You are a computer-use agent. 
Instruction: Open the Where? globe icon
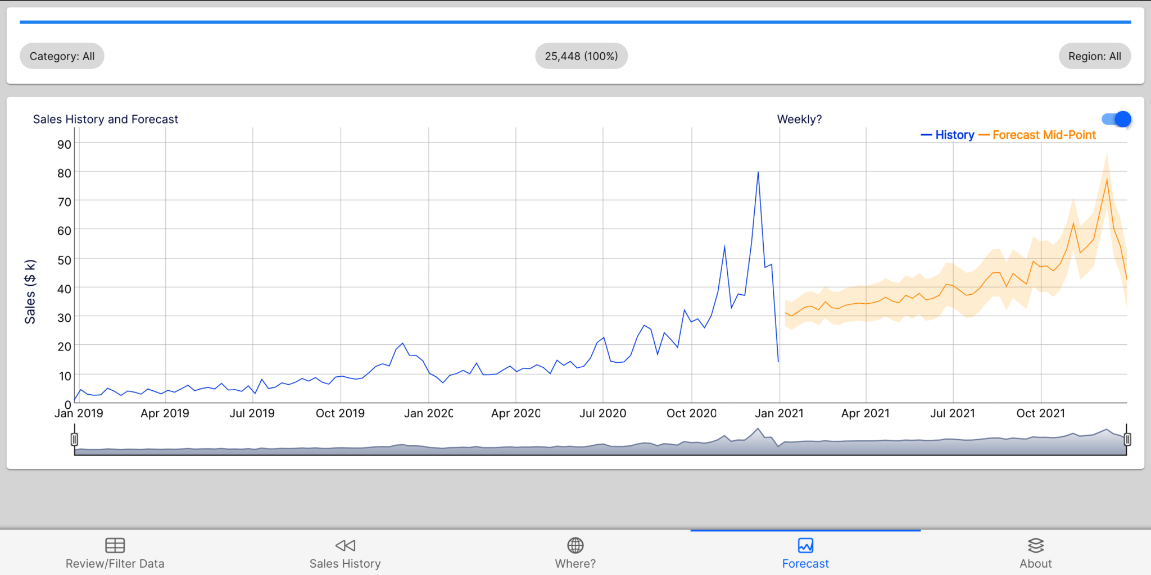click(x=575, y=545)
